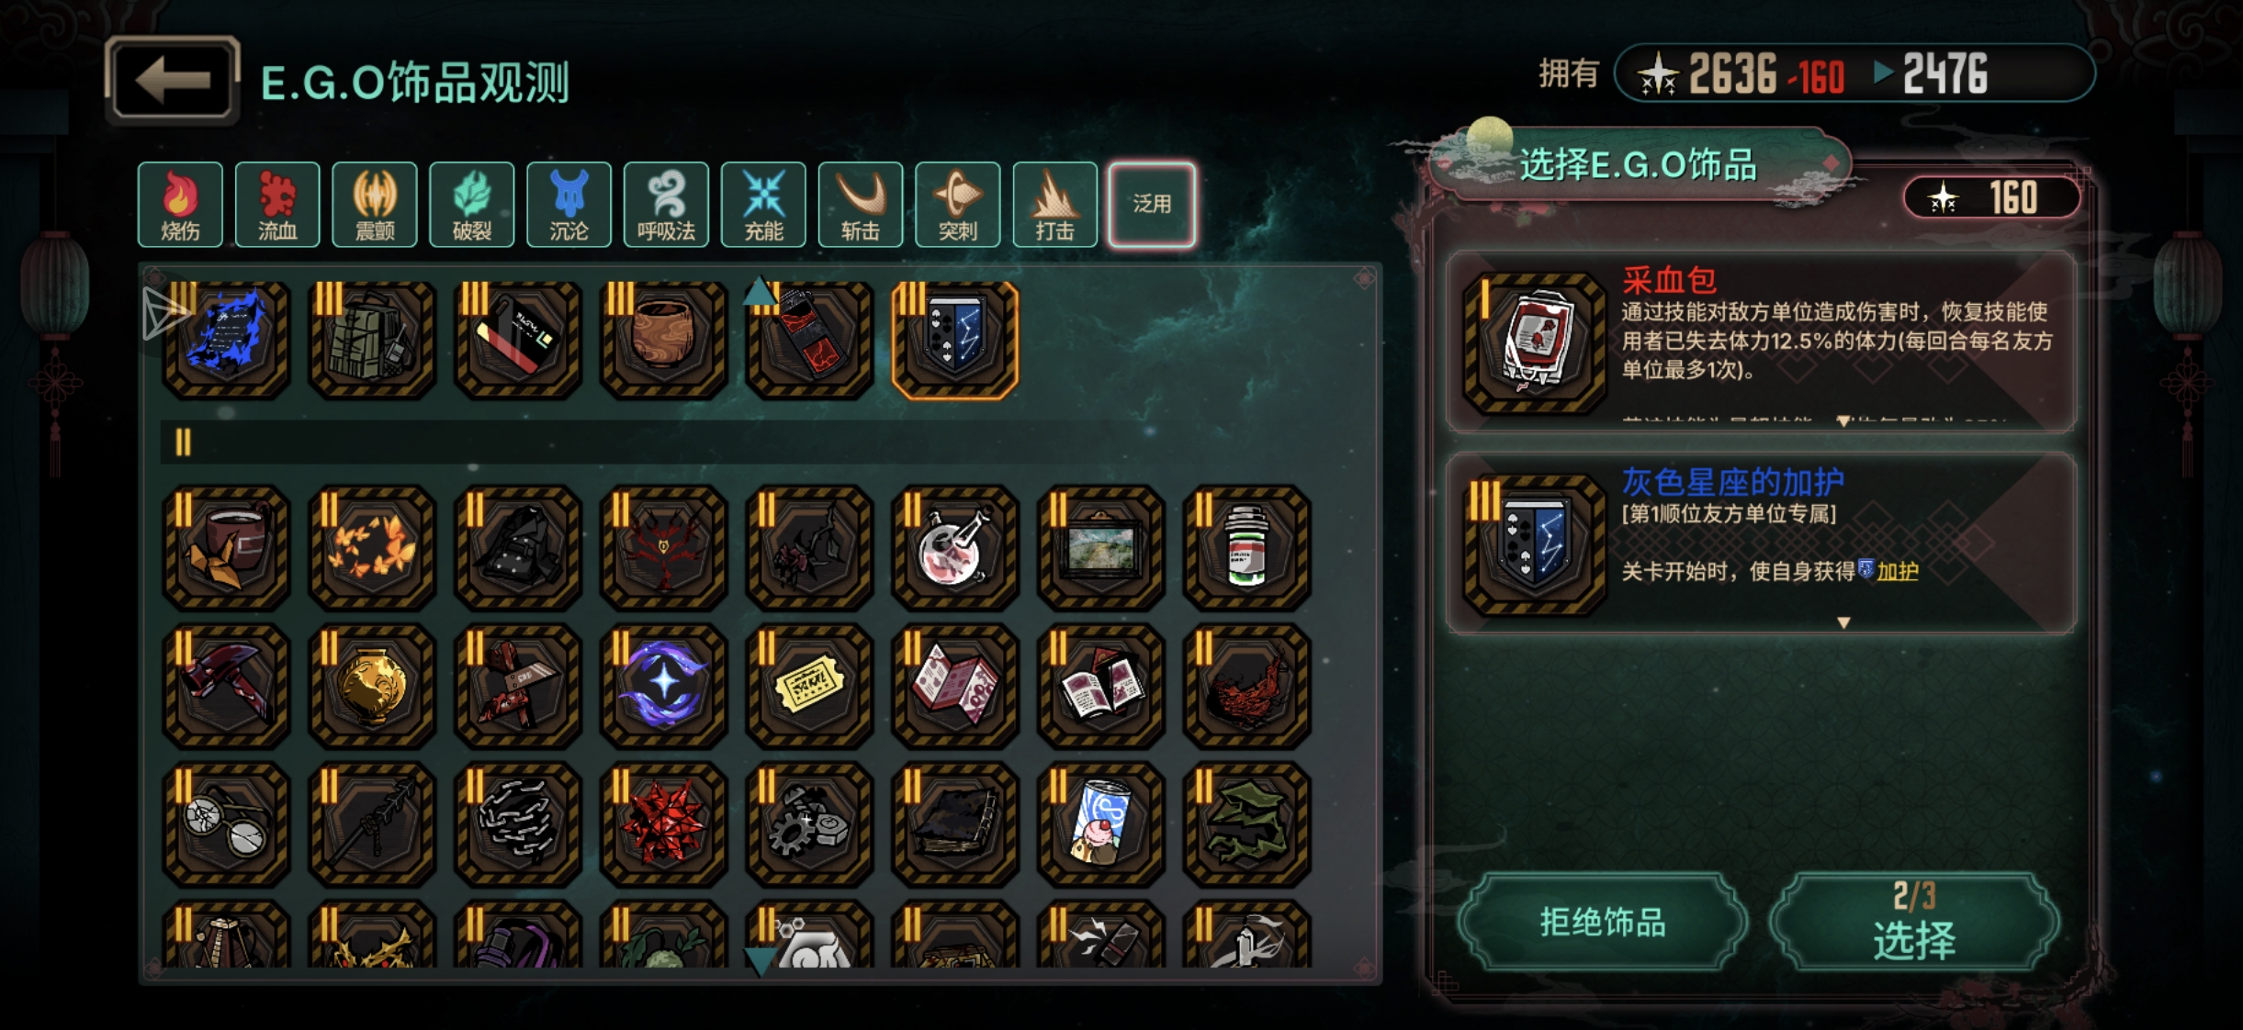Select the golden vase E.G.O gift
Viewport: 2243px width, 1030px height.
pos(372,686)
